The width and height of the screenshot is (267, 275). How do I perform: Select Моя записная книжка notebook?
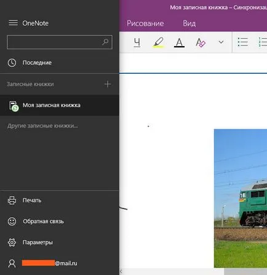(60, 105)
